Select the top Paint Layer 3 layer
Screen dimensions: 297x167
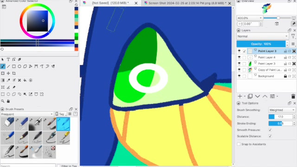coord(267,51)
